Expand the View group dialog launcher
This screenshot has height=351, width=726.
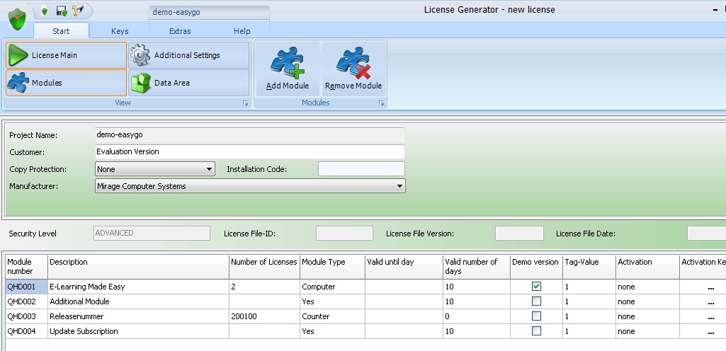[246, 103]
